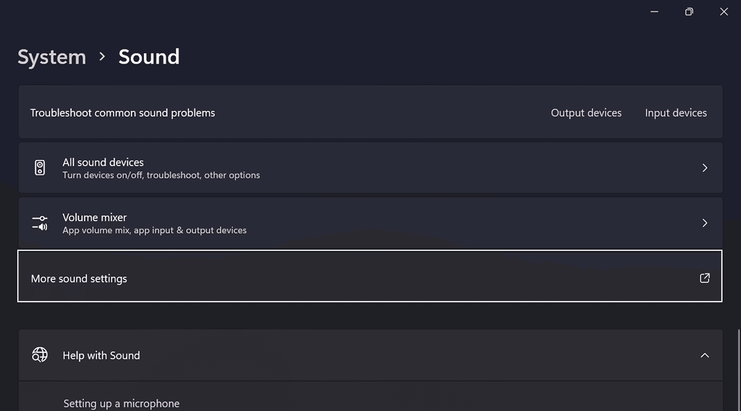The image size is (741, 411).
Task: Troubleshoot Input devices
Action: 676,113
